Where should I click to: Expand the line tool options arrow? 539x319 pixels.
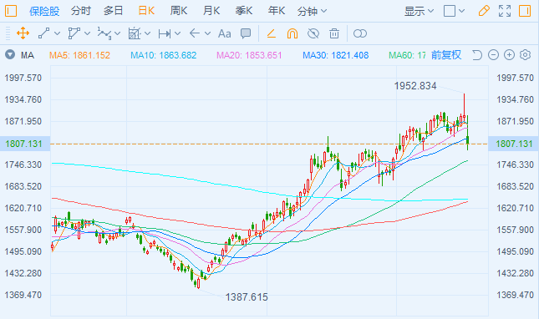click(58, 33)
